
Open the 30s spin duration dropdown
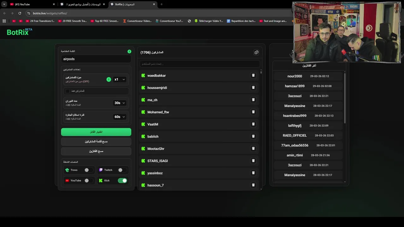click(120, 103)
